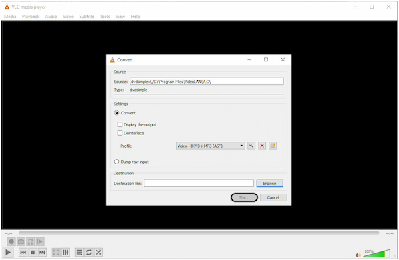This screenshot has height=260, width=399.
Task: Take a snapshot with camera icon
Action: coord(21,241)
